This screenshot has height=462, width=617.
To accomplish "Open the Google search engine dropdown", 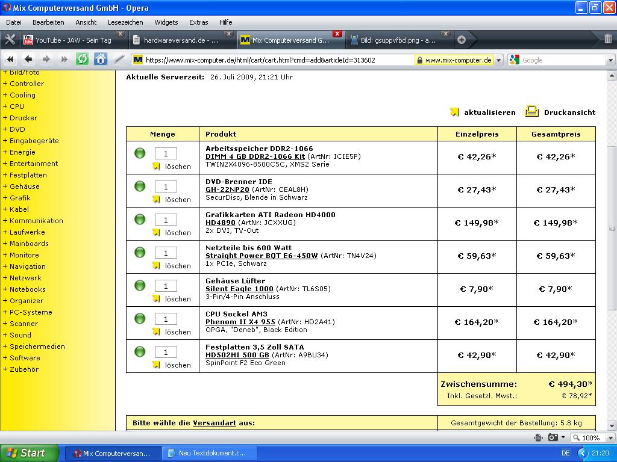I will (x=610, y=60).
